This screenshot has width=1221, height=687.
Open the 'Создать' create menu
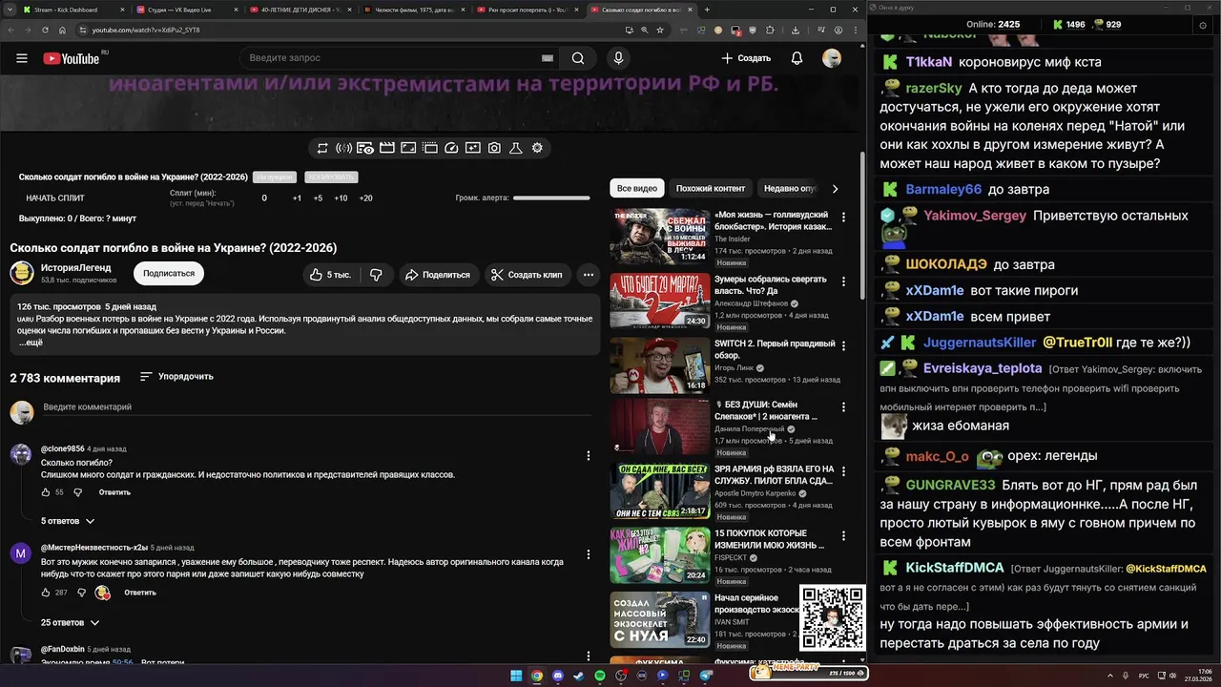tap(746, 58)
